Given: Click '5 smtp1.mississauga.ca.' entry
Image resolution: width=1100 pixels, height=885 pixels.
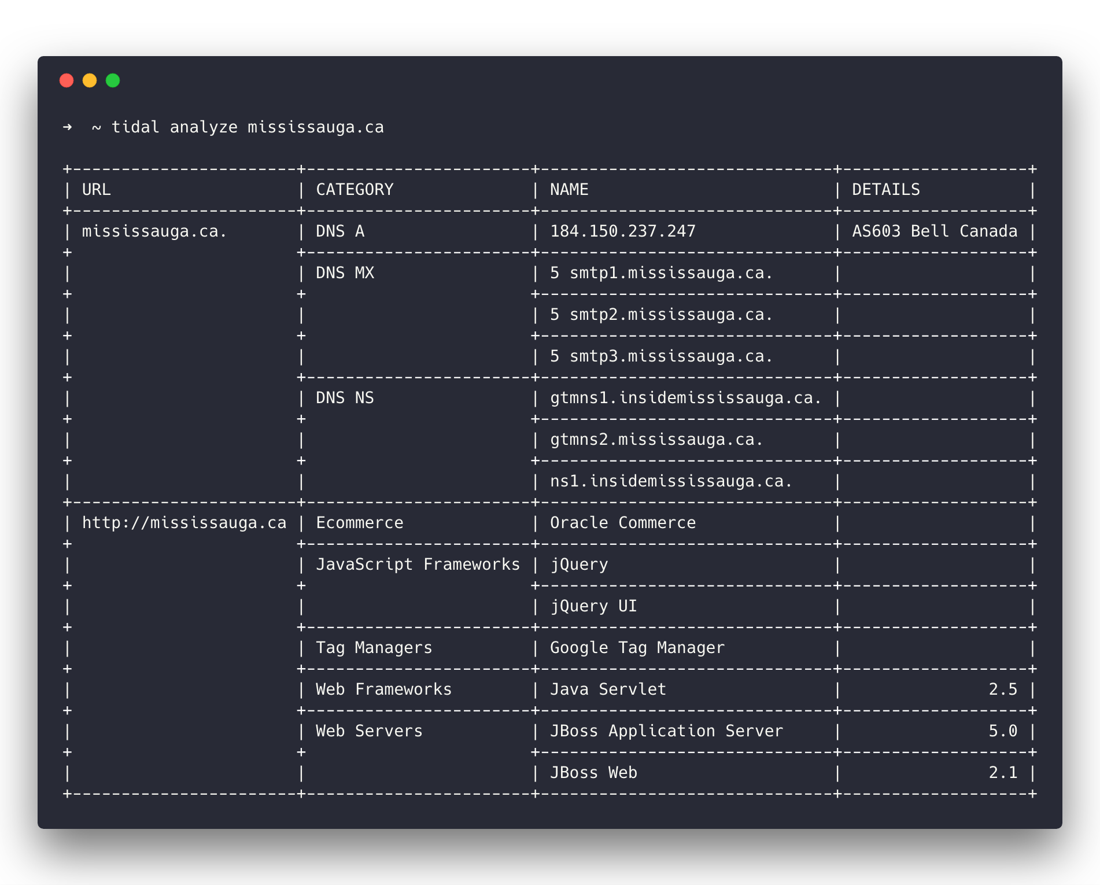Looking at the screenshot, I should (662, 273).
